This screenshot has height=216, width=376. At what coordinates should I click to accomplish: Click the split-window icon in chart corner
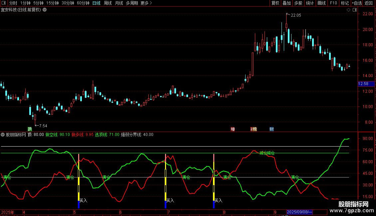click(355, 10)
